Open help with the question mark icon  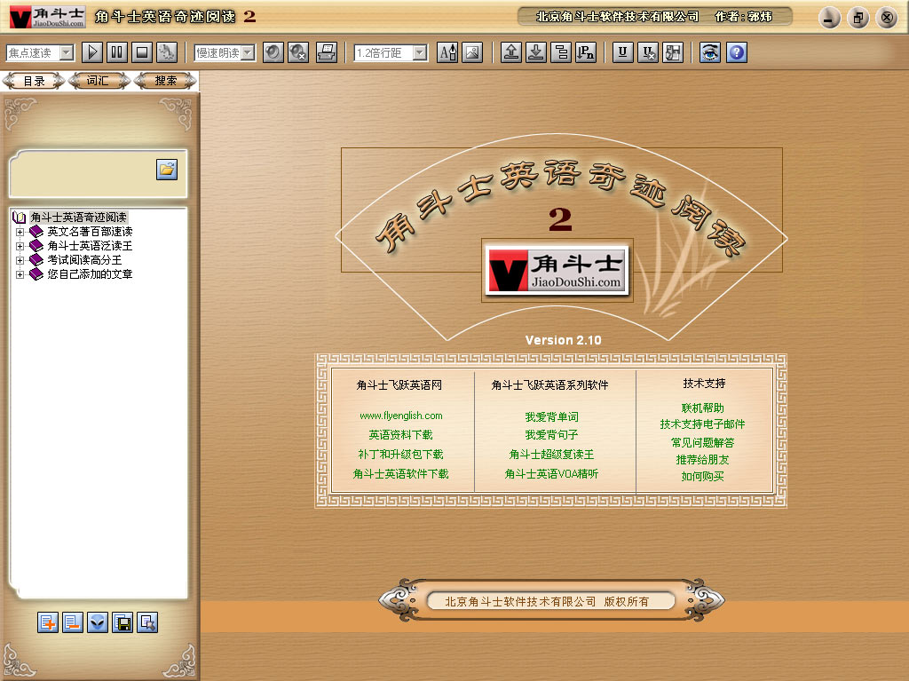(736, 52)
